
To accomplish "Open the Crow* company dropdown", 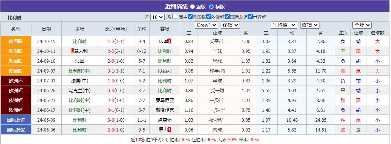I will pyautogui.click(x=206, y=25).
